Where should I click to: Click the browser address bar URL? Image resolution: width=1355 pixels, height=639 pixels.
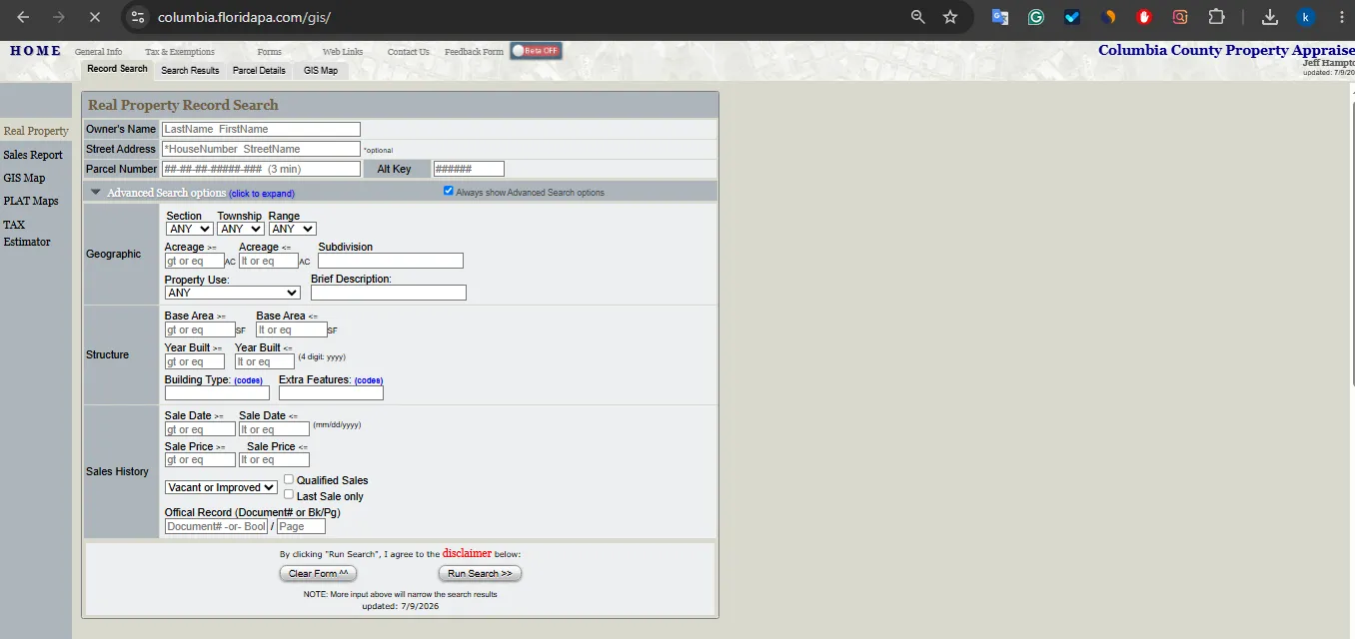click(244, 17)
